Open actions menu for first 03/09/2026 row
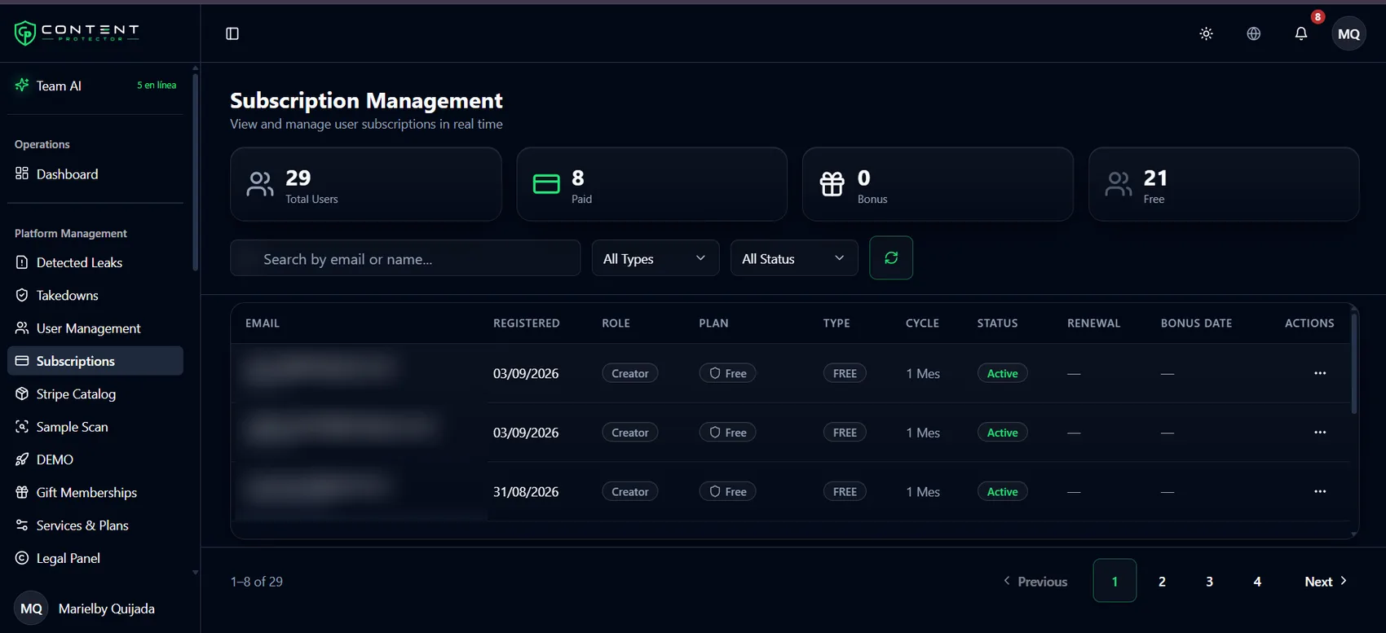1386x633 pixels. point(1320,373)
